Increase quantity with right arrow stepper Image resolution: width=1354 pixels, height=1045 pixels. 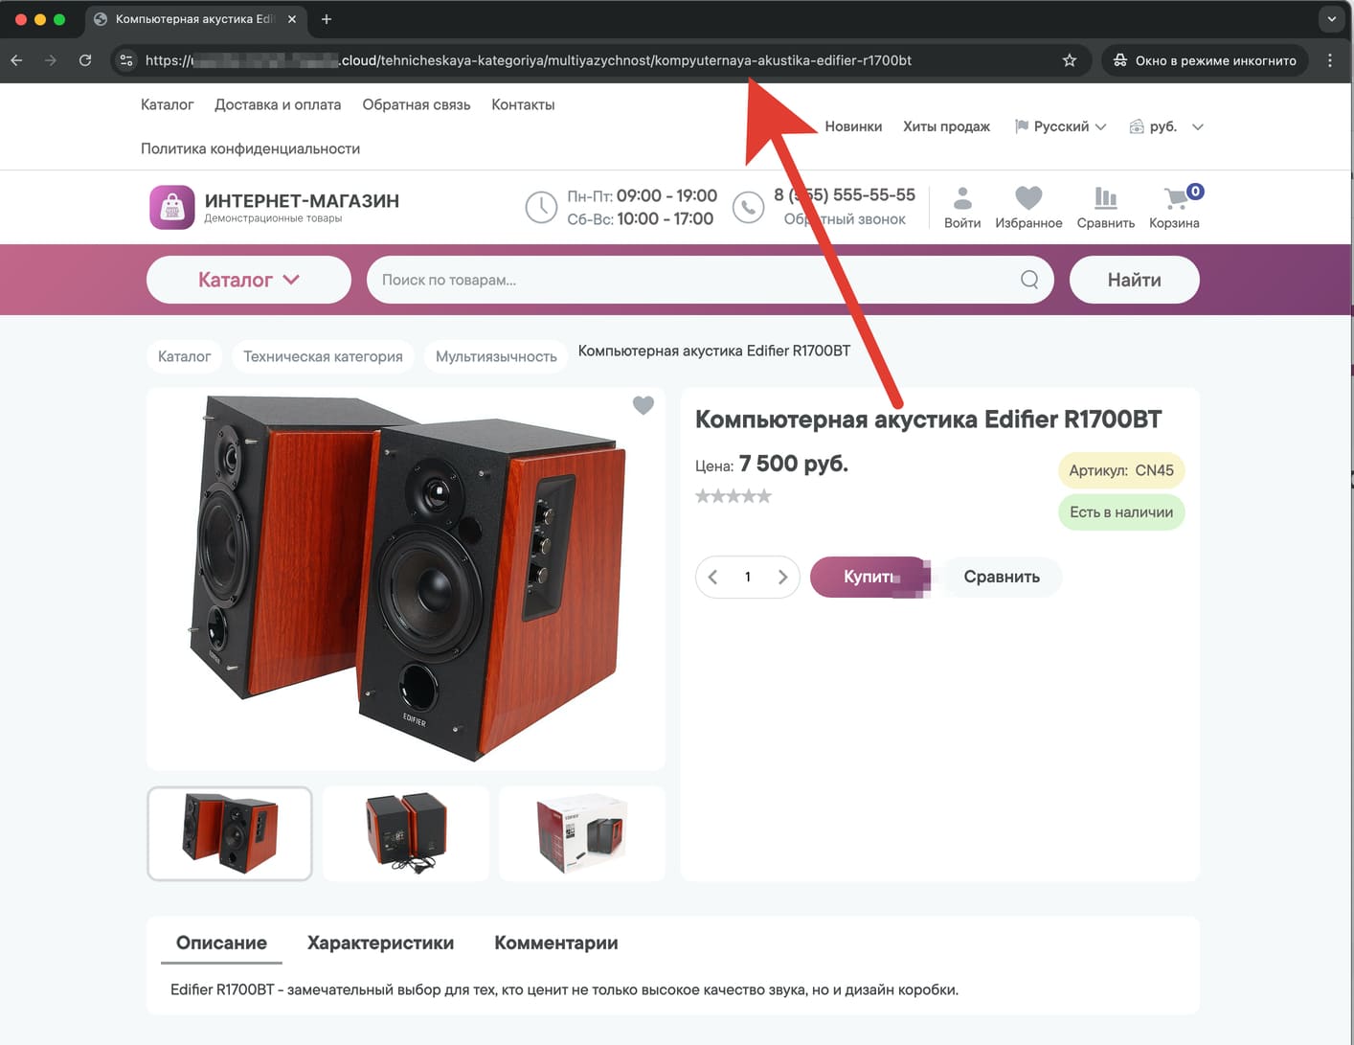coord(782,577)
